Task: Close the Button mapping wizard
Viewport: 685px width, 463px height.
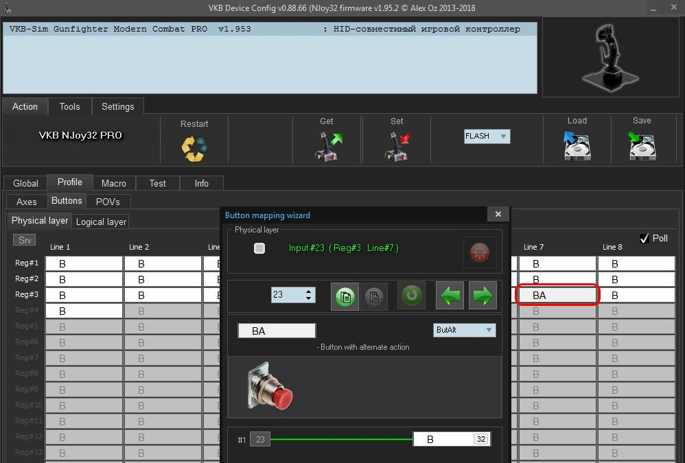Action: (498, 214)
